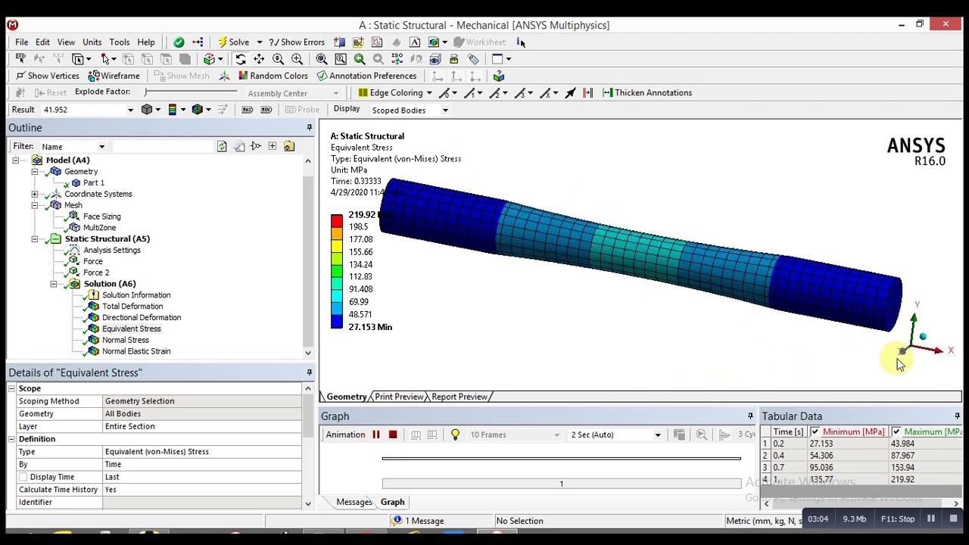Expand the Coordinate Systems tree node

(x=34, y=195)
